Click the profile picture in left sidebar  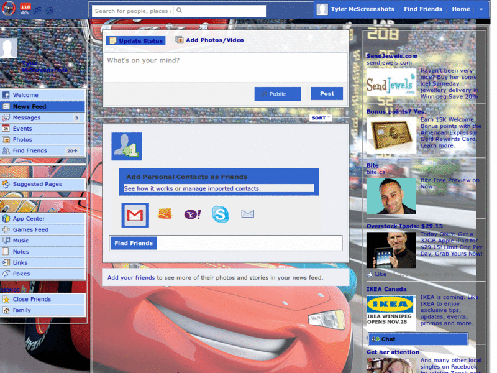click(8, 48)
